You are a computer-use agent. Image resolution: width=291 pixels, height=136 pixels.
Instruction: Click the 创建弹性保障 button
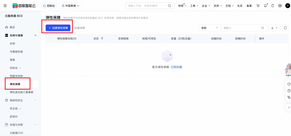point(58,28)
